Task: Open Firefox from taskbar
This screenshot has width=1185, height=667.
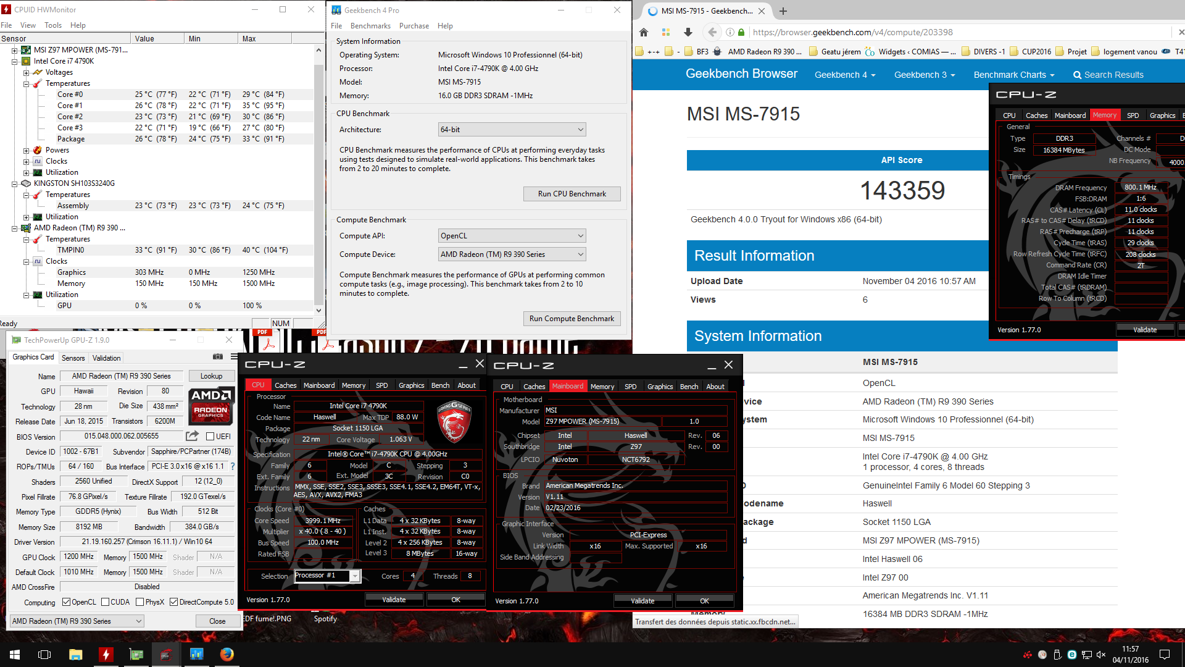Action: [227, 654]
